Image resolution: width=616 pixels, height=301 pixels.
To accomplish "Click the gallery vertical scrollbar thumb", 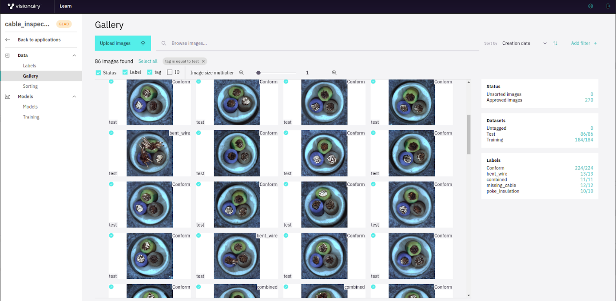I will click(x=469, y=134).
